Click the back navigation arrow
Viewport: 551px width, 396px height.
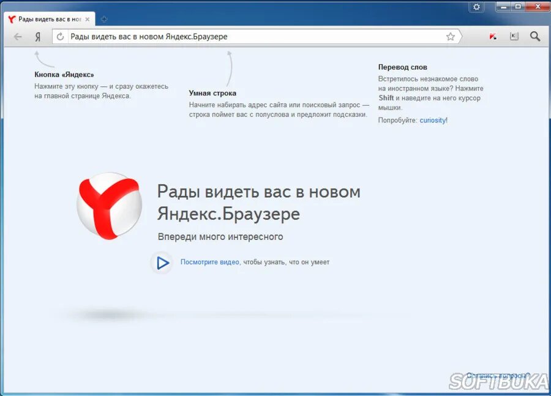pyautogui.click(x=18, y=37)
